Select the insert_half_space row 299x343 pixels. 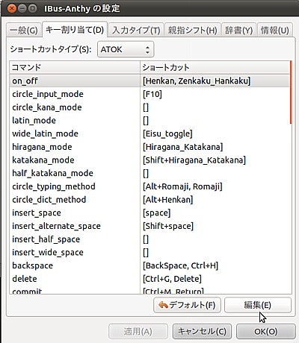(149, 239)
